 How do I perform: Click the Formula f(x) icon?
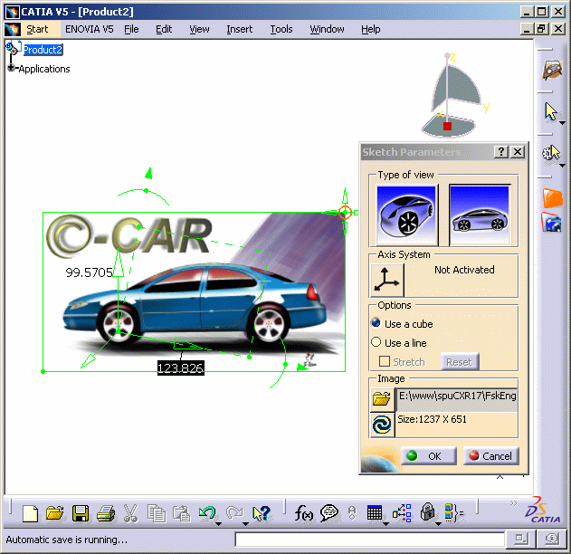click(x=304, y=513)
